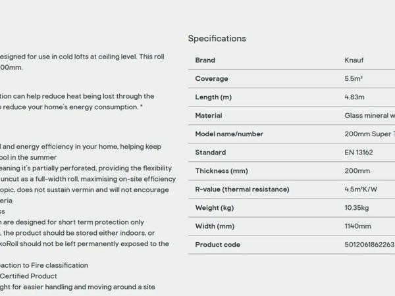The width and height of the screenshot is (395, 296).
Task: Click the Specifications heading
Action: pyautogui.click(x=217, y=39)
